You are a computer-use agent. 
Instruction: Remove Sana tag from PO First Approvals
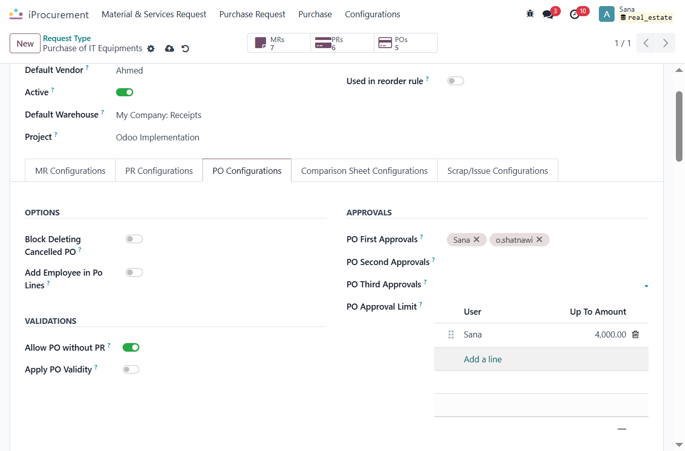pyautogui.click(x=476, y=240)
